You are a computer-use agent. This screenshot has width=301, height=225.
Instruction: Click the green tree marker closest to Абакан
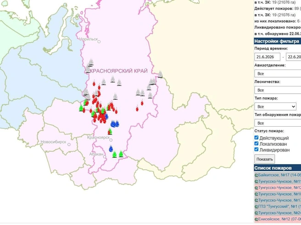point(115,154)
